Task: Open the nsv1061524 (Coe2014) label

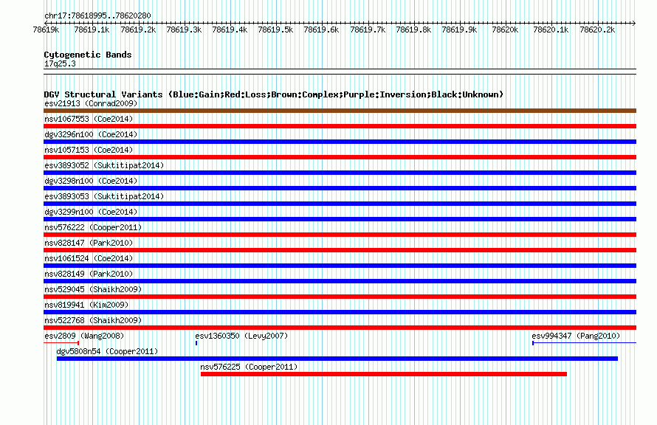Action: point(89,258)
